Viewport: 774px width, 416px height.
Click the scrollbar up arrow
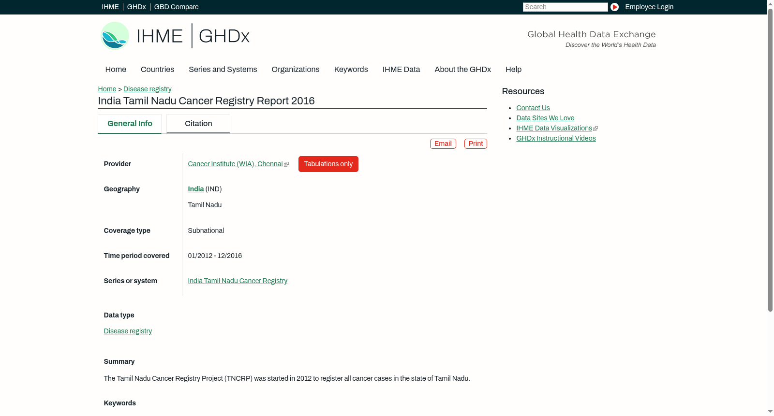coord(770,3)
